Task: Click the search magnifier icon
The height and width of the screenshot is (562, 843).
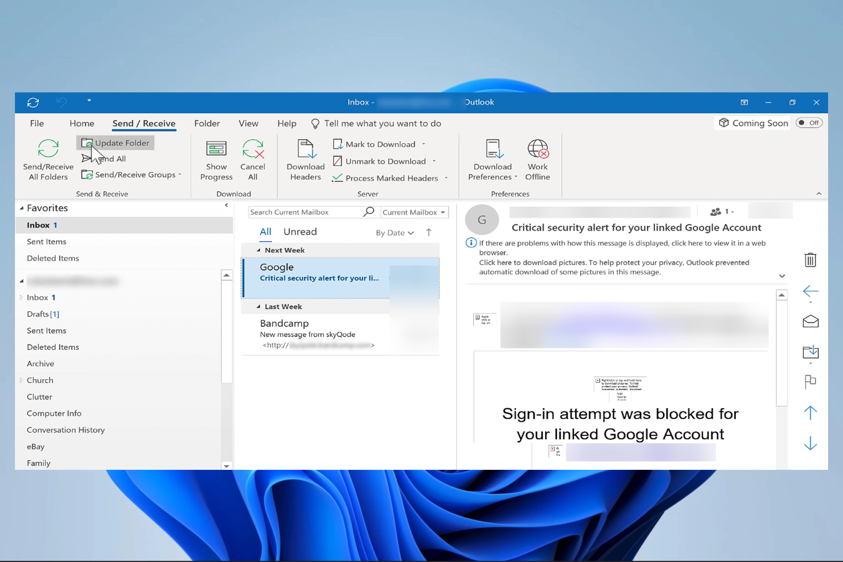Action: 369,212
